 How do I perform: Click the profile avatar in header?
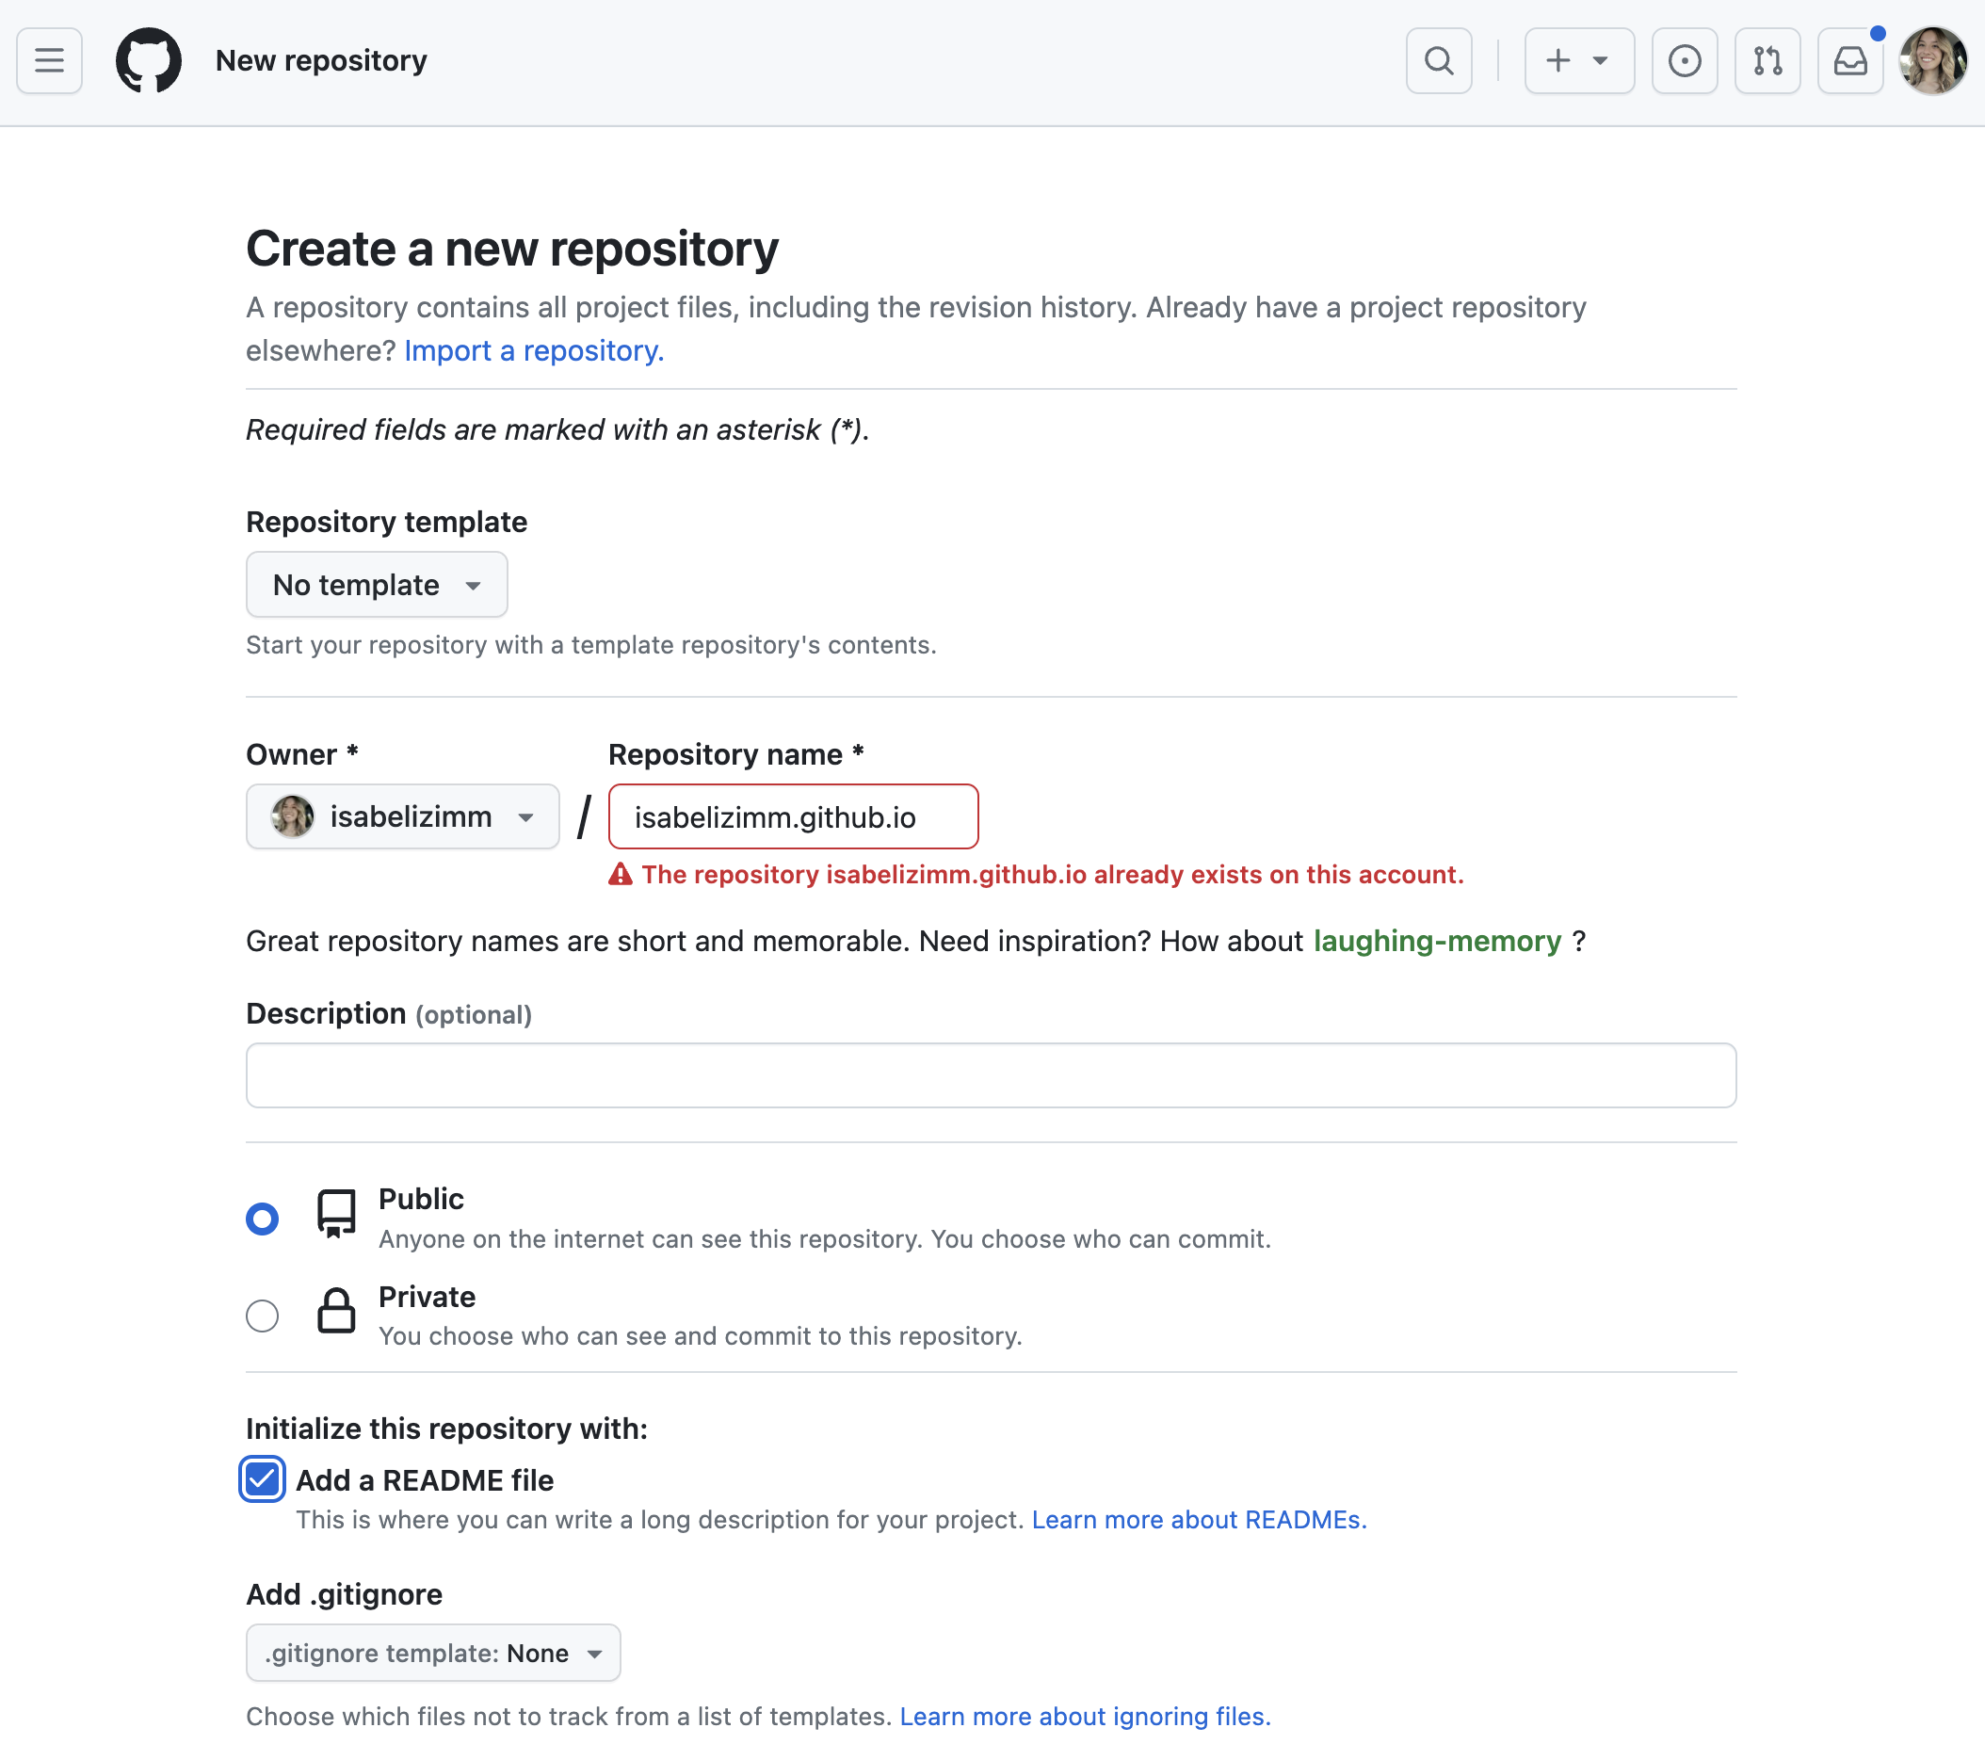1931,60
